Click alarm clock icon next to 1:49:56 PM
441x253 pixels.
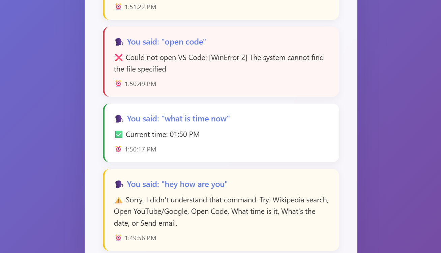click(118, 238)
